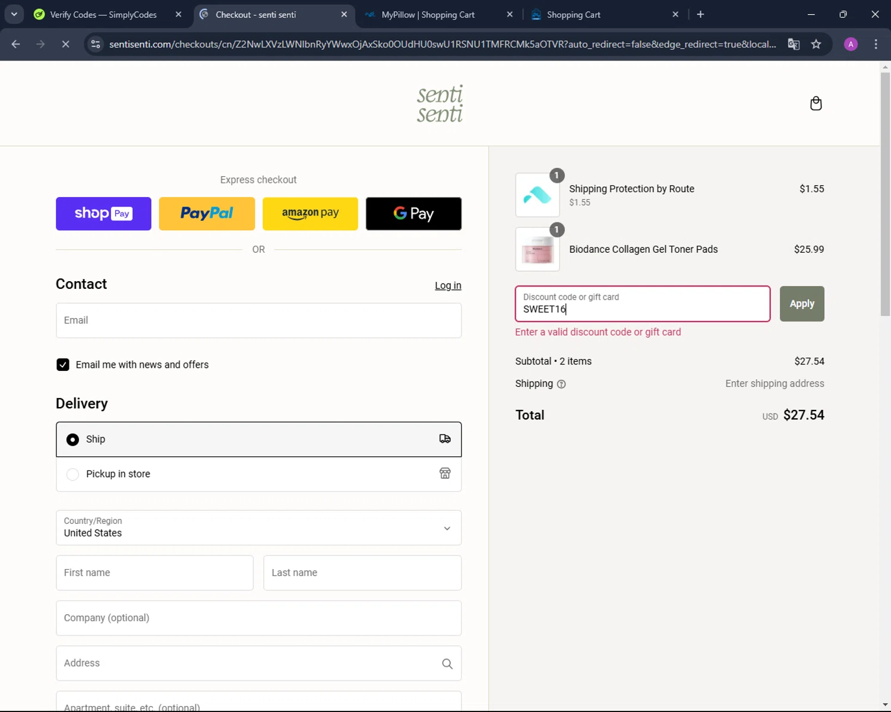This screenshot has height=712, width=891.
Task: Click the Subtotal · 2 items label
Action: [554, 361]
